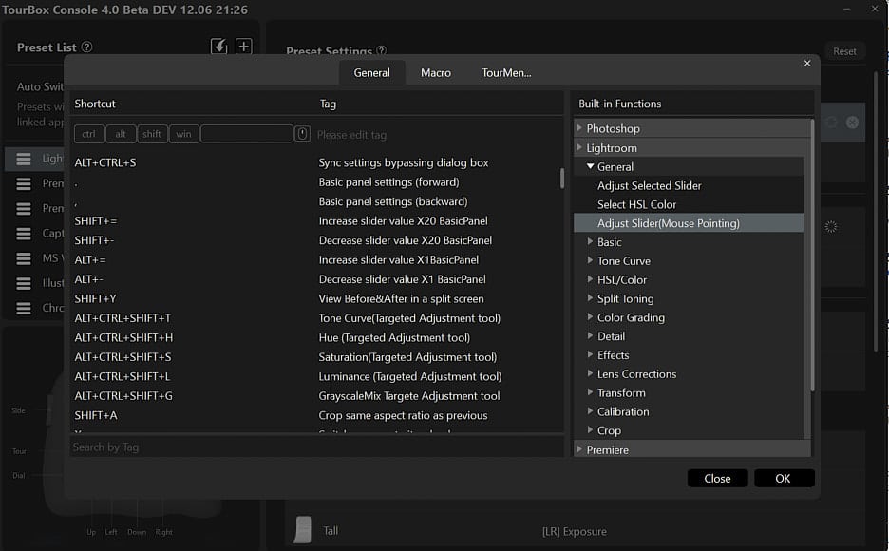
Task: Toggle the alt modifier key
Action: pyautogui.click(x=121, y=134)
